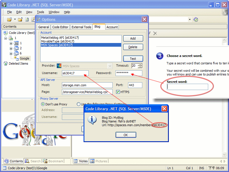229x172 pixels.
Task: Open the dropdown arrow beside the open folder icon
Action: tap(15, 19)
